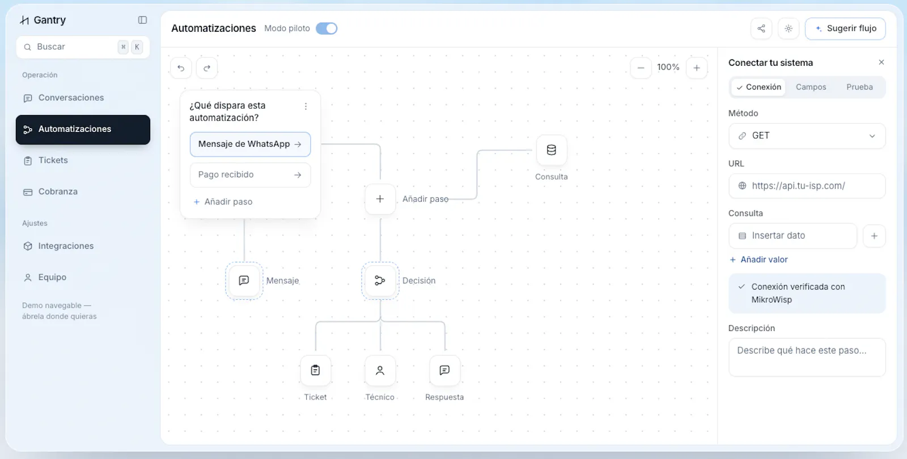Switch to the Campos tab
This screenshot has height=459, width=907.
click(x=811, y=87)
